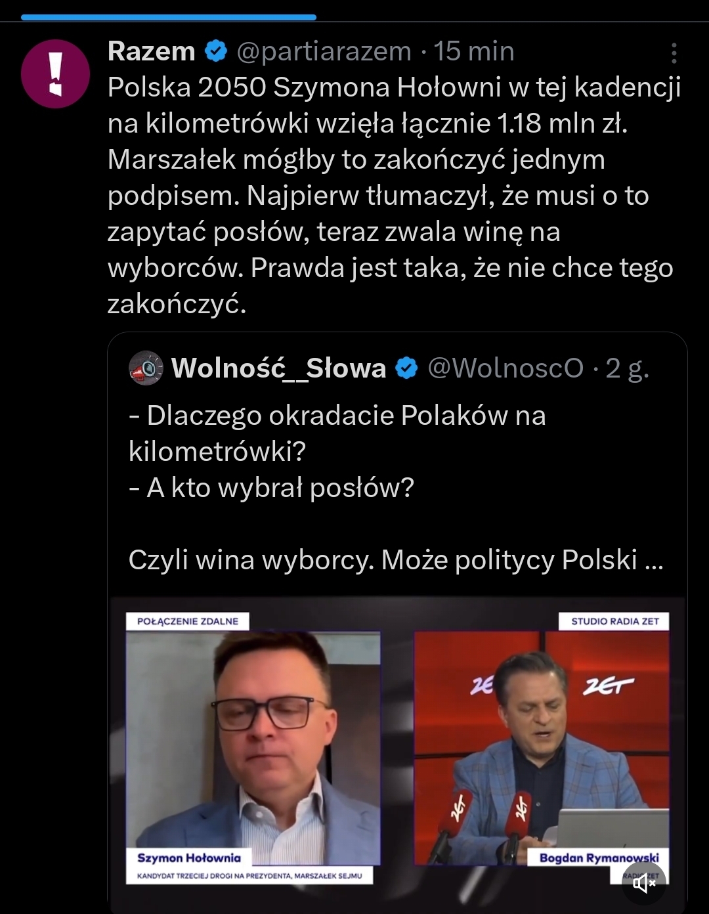This screenshot has height=914, width=709.
Task: Open Razem account name
Action: 151,51
